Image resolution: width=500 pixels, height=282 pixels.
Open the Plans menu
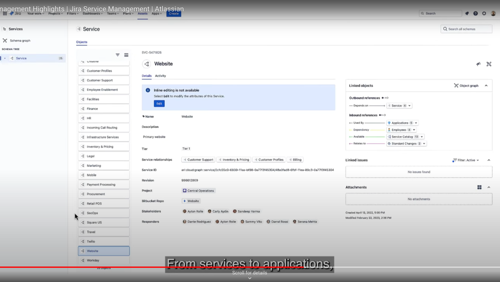coord(128,13)
